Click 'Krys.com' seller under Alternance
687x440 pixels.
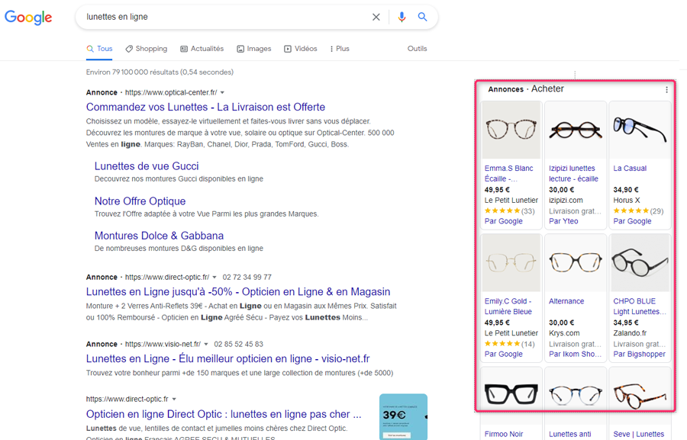pos(564,333)
